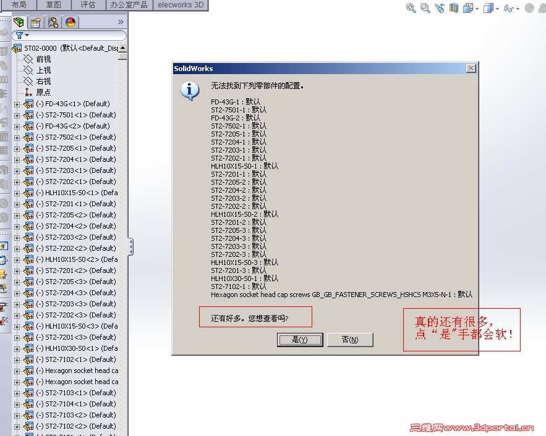Open the Hide/Show Items dropdown arrow

point(518,9)
